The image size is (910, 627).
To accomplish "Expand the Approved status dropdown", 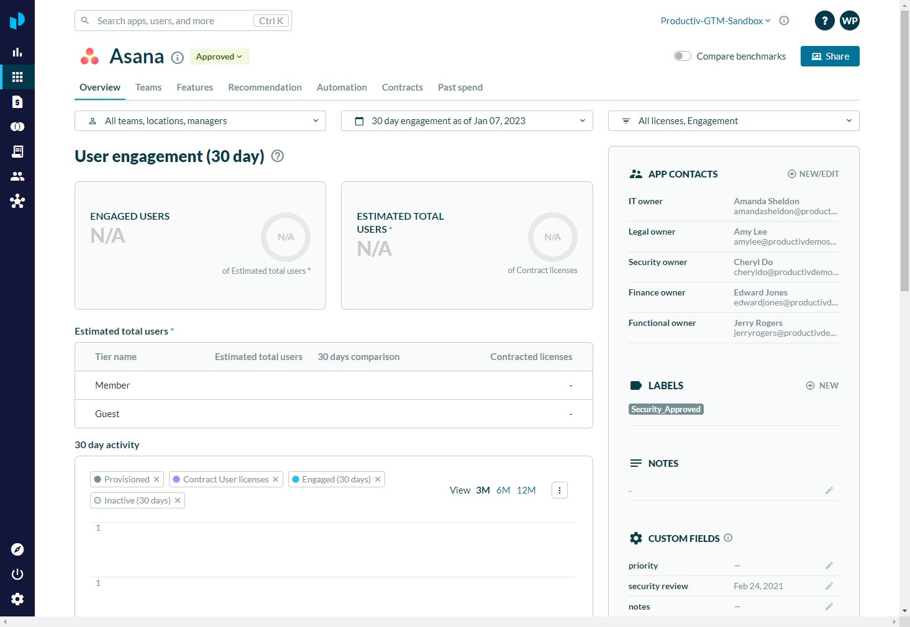I will pos(219,56).
